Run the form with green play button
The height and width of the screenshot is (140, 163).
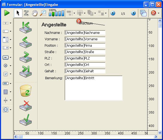coord(7,13)
